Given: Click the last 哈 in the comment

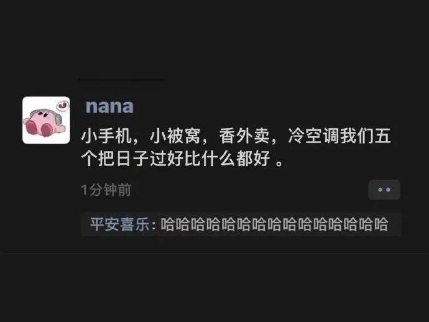Looking at the screenshot, I should click(381, 224).
